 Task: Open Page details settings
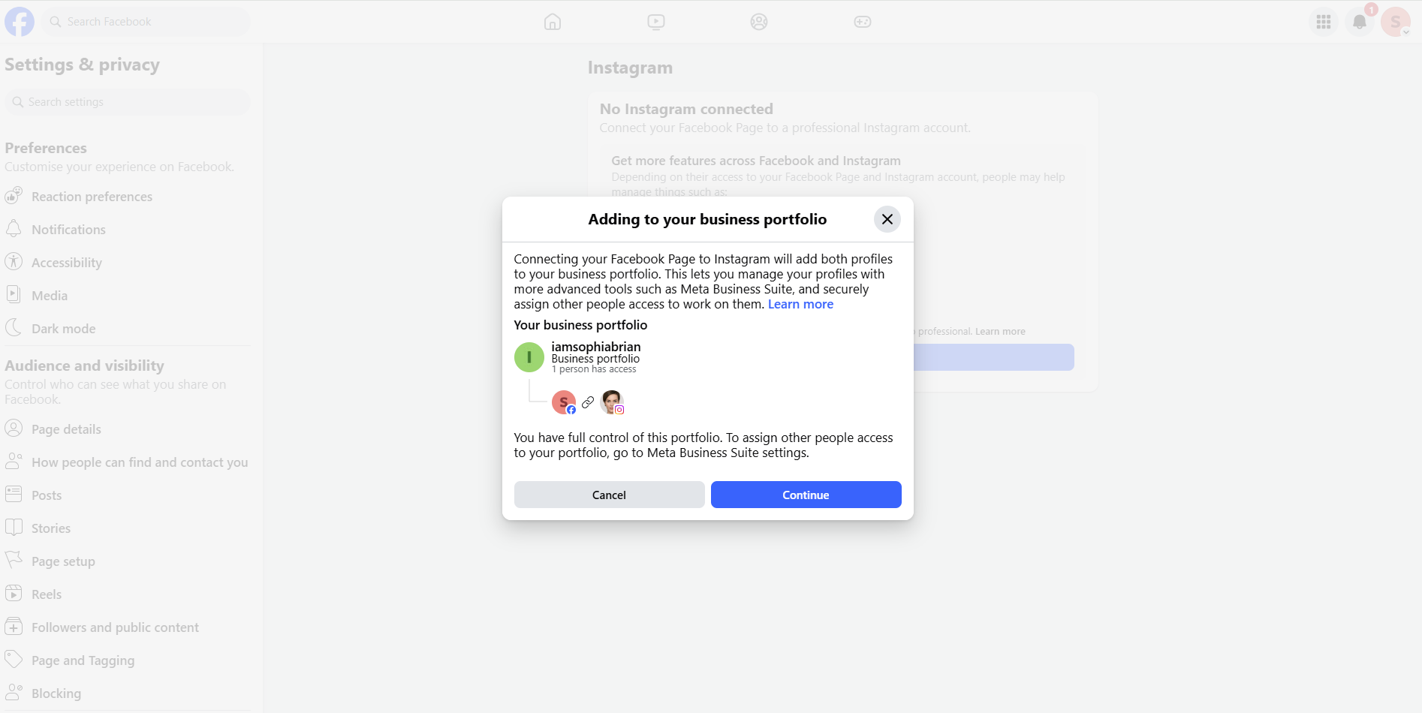tap(128, 429)
